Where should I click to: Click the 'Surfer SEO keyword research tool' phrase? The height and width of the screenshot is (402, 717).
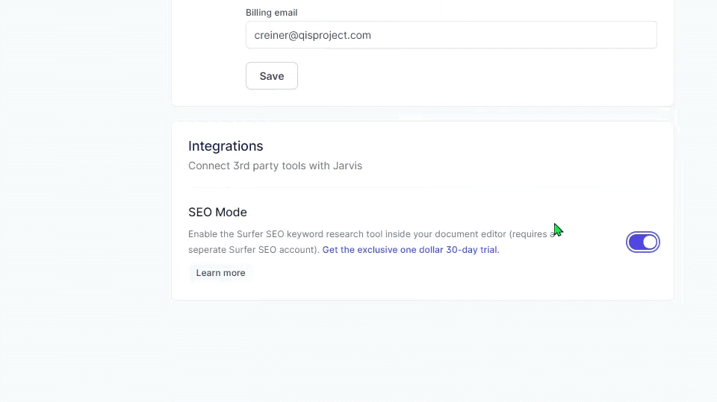[x=309, y=234]
